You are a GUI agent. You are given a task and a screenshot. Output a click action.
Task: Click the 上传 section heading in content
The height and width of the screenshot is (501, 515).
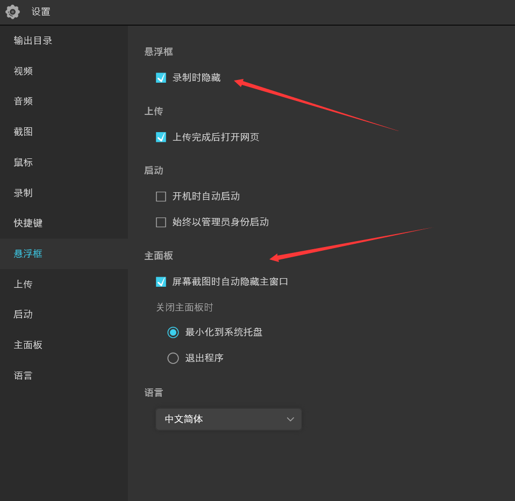point(154,111)
